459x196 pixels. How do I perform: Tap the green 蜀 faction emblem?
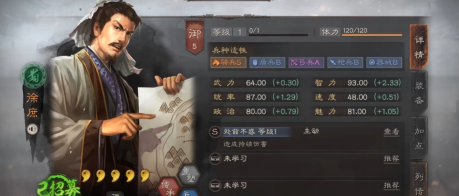[x=34, y=76]
